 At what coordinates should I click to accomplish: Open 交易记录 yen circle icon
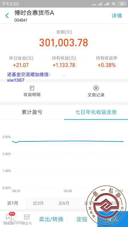point(96,88)
